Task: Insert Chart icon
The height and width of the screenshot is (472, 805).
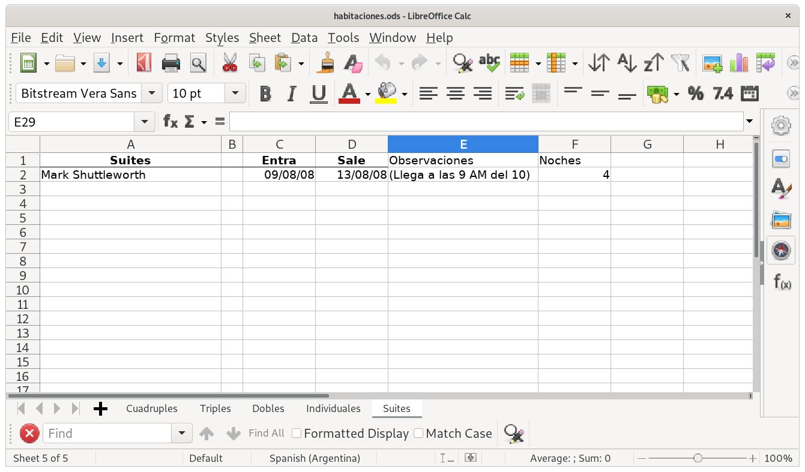Action: (x=739, y=62)
